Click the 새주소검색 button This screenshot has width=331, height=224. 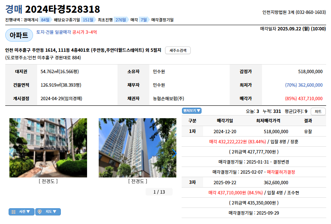point(178,50)
